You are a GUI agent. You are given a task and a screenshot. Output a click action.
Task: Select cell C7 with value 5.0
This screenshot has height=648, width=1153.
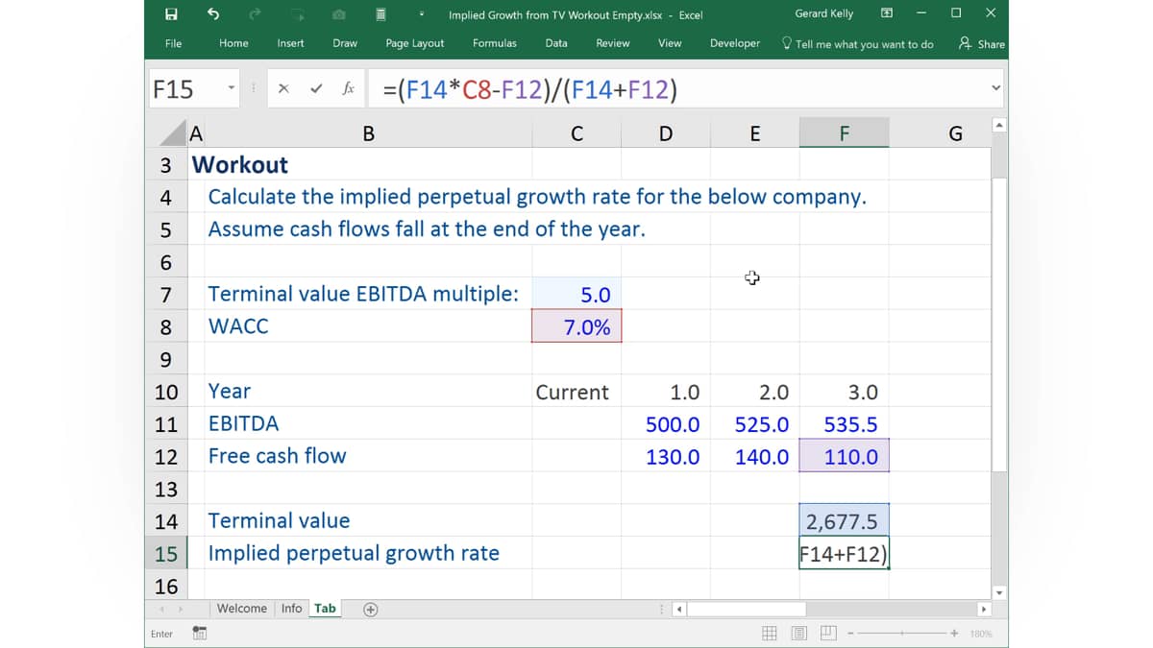click(x=576, y=294)
